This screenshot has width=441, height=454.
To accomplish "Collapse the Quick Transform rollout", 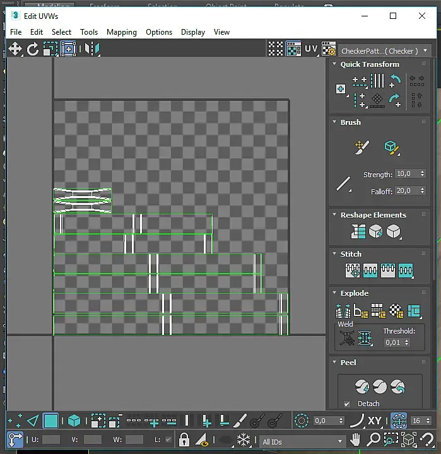I will [334, 64].
